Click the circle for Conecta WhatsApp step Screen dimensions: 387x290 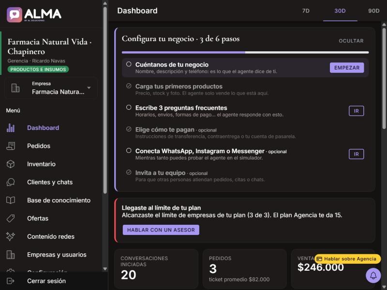coord(129,150)
